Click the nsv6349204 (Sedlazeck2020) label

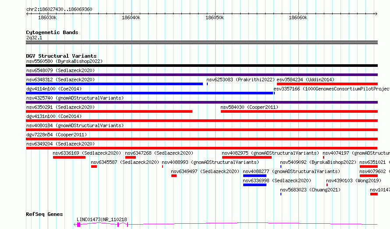pyautogui.click(x=60, y=144)
